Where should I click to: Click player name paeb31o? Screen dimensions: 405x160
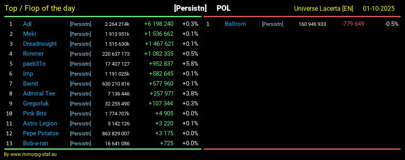coord(34,64)
